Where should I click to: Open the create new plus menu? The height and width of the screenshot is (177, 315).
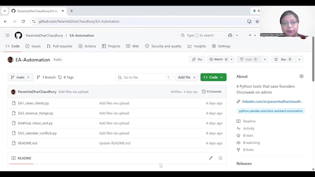(252, 35)
